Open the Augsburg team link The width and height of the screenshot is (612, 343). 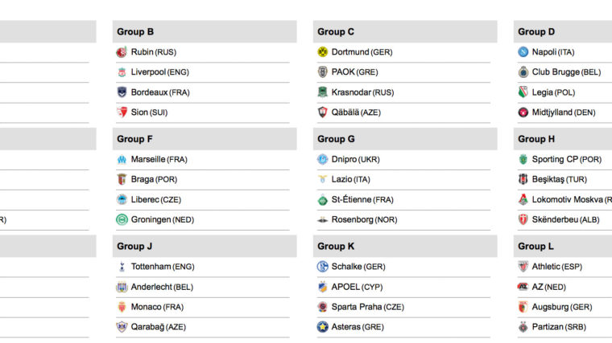[x=550, y=307]
